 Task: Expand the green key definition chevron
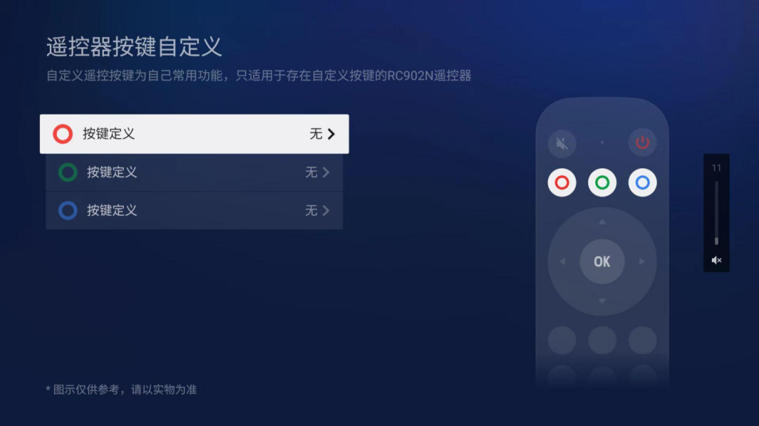[326, 172]
